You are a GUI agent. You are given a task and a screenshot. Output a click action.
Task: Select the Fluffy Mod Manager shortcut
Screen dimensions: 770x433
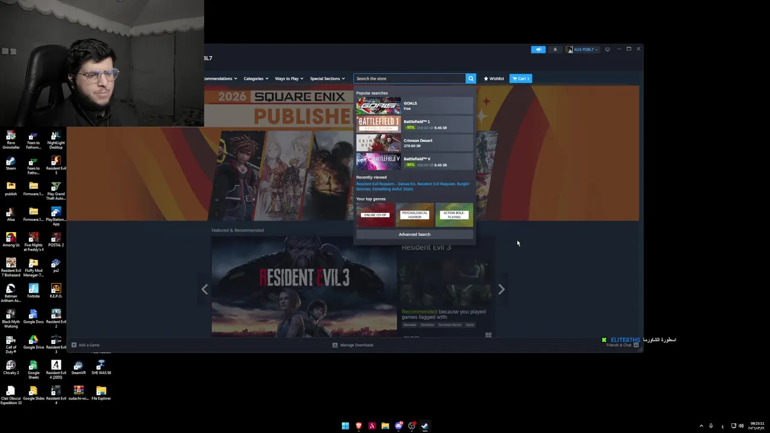[x=34, y=268]
